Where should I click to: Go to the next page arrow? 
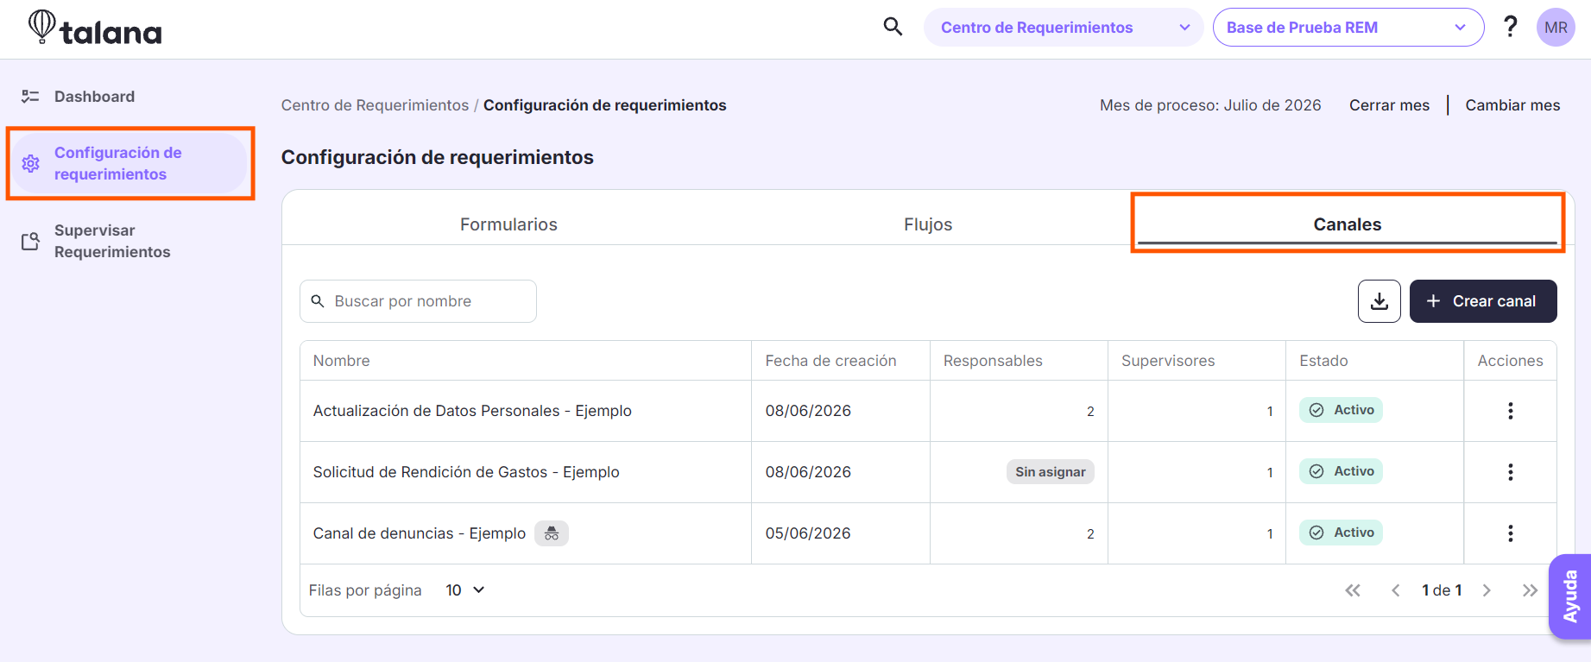point(1487,590)
